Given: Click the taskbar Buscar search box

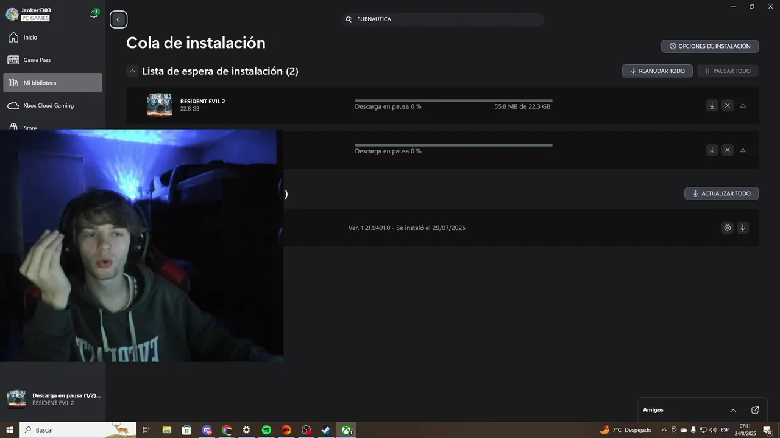Looking at the screenshot, I should [x=78, y=430].
